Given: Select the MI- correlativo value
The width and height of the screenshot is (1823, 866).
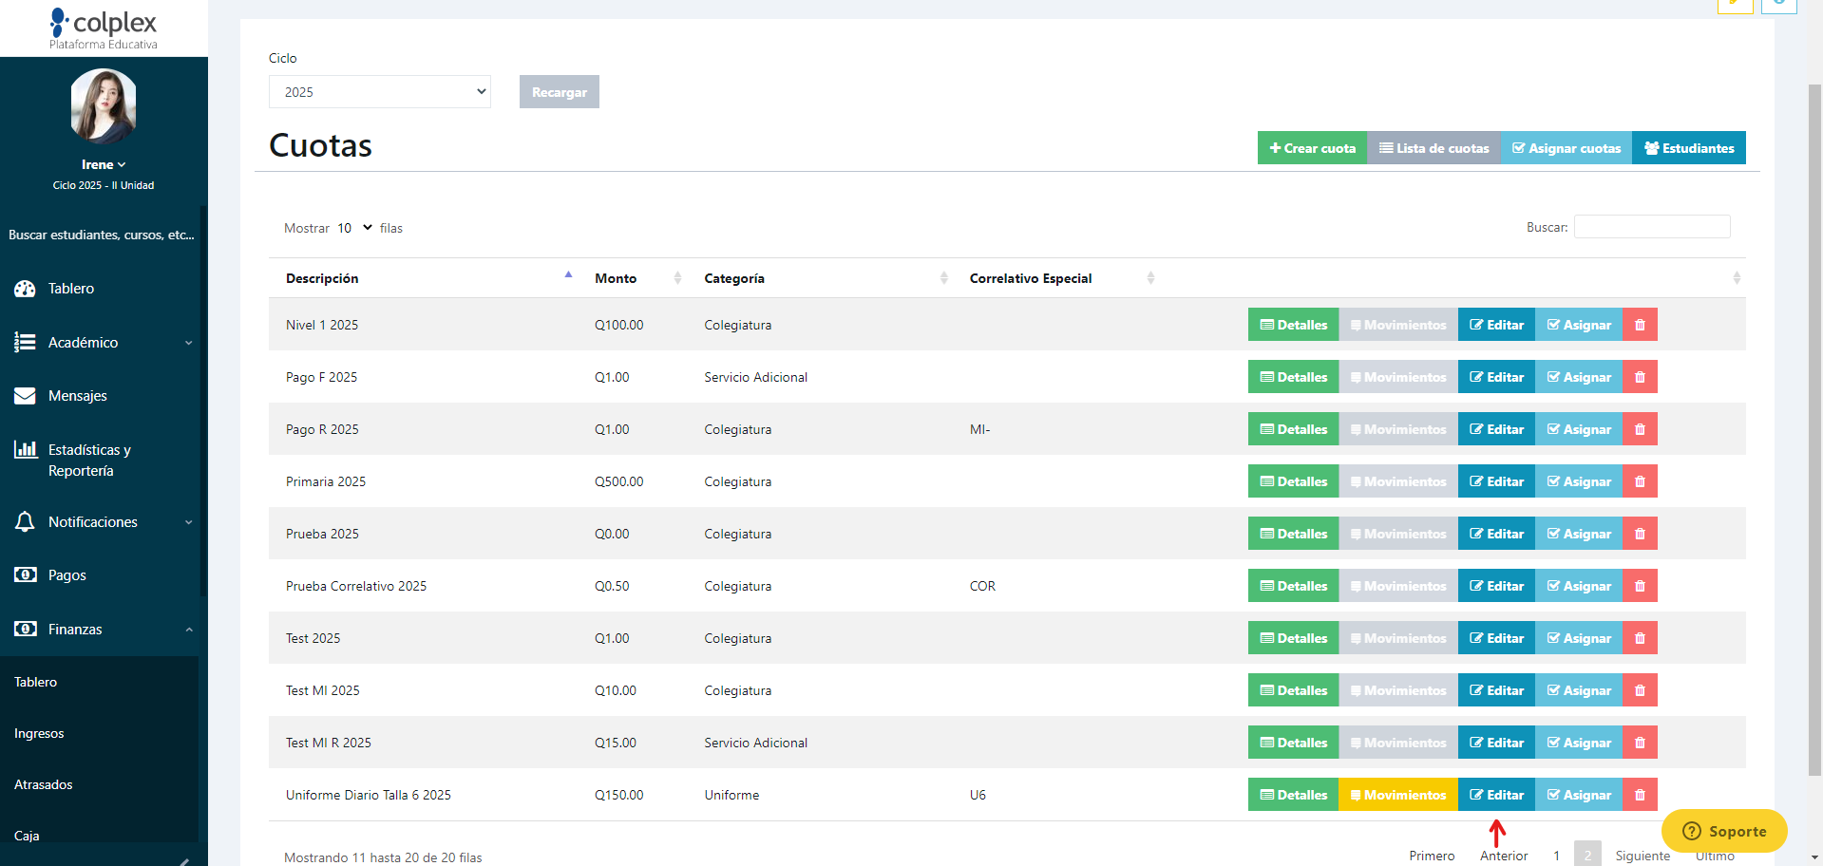Looking at the screenshot, I should tap(979, 429).
